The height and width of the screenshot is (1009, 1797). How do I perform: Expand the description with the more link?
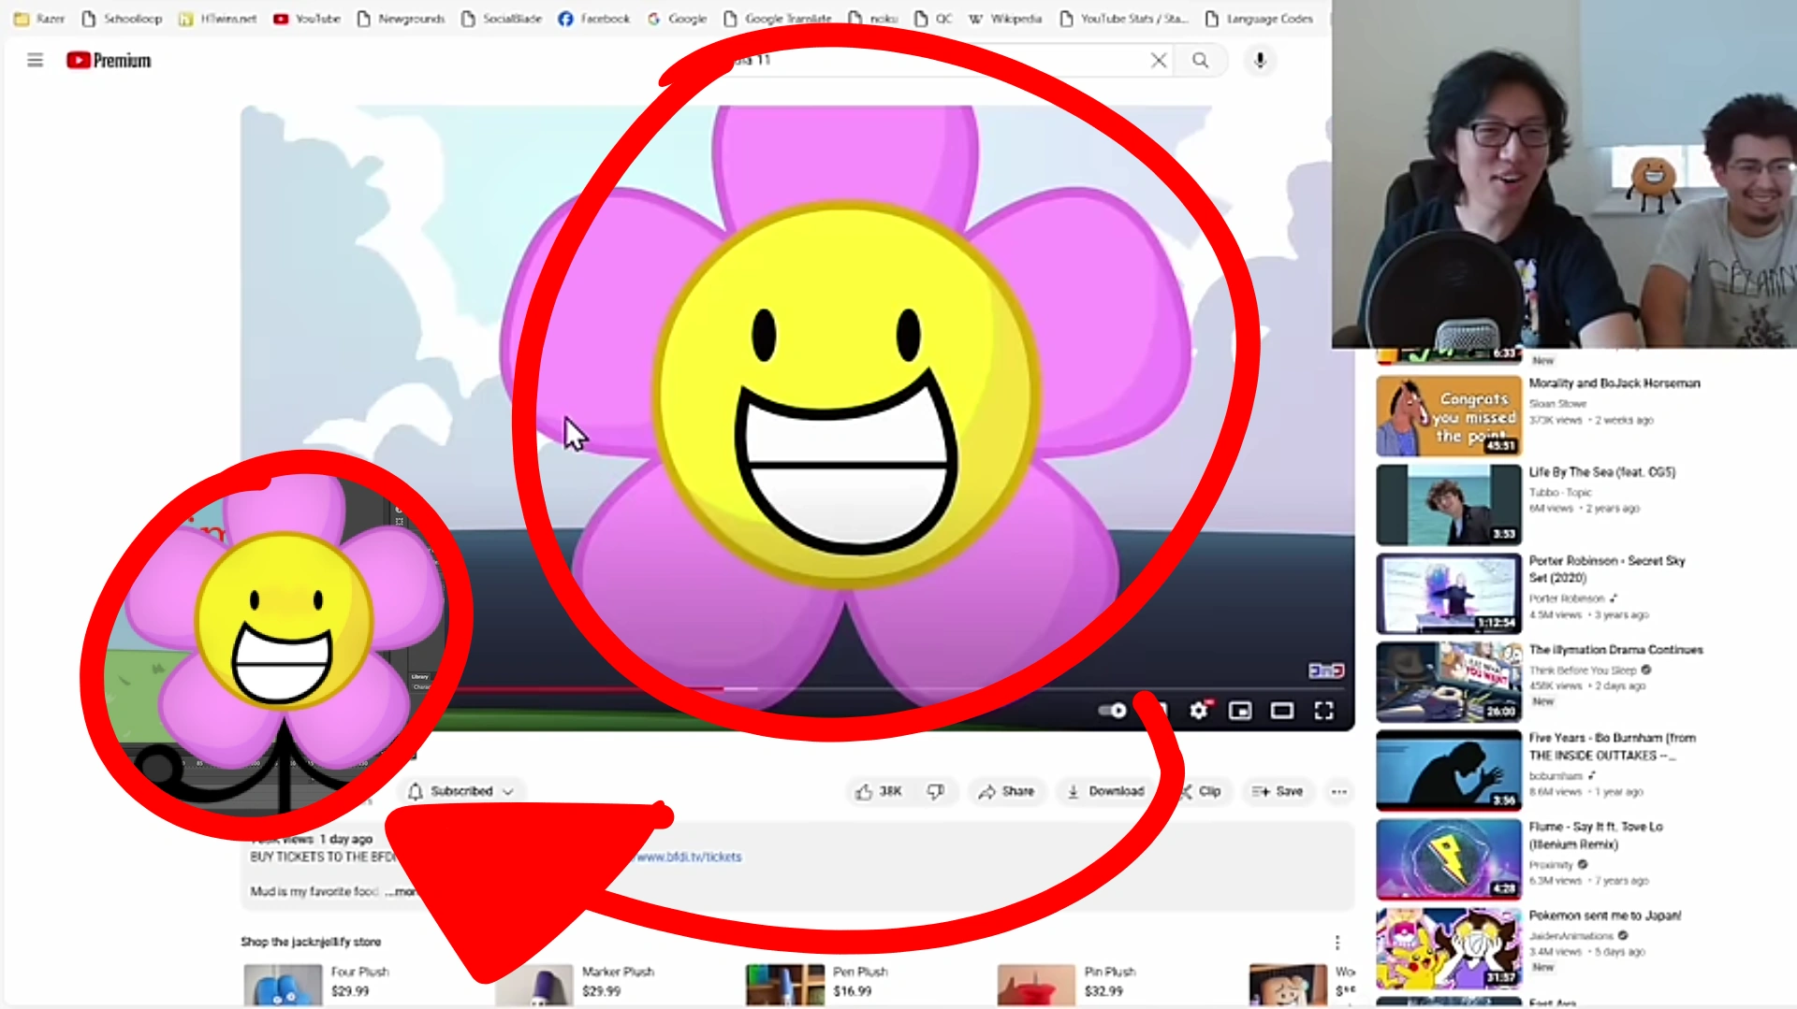pos(401,891)
